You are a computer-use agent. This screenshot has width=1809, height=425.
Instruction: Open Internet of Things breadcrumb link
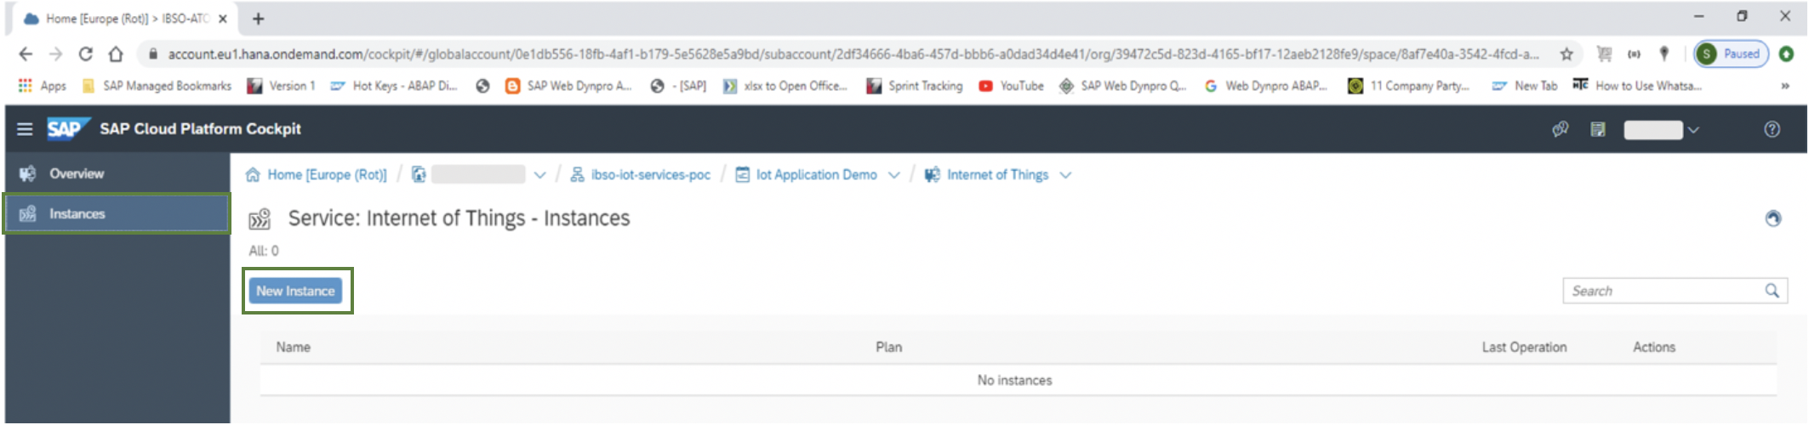997,174
